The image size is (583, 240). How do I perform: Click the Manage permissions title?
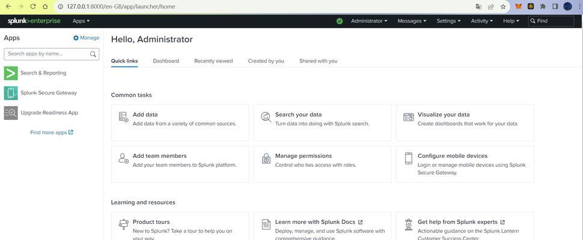tap(304, 156)
